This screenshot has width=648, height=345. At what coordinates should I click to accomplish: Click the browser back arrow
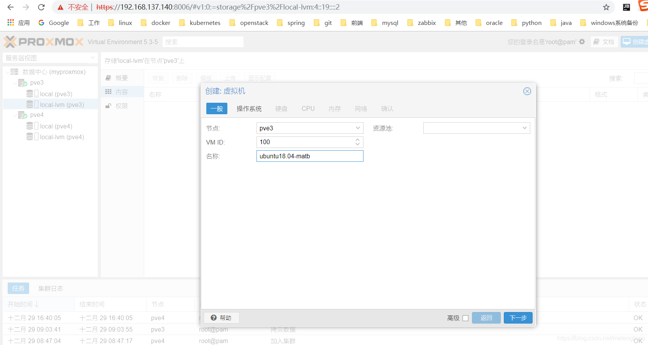[x=11, y=7]
